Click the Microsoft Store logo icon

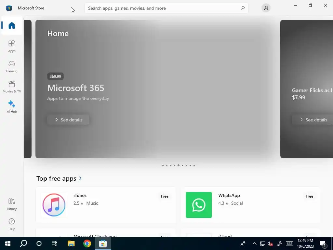9,8
